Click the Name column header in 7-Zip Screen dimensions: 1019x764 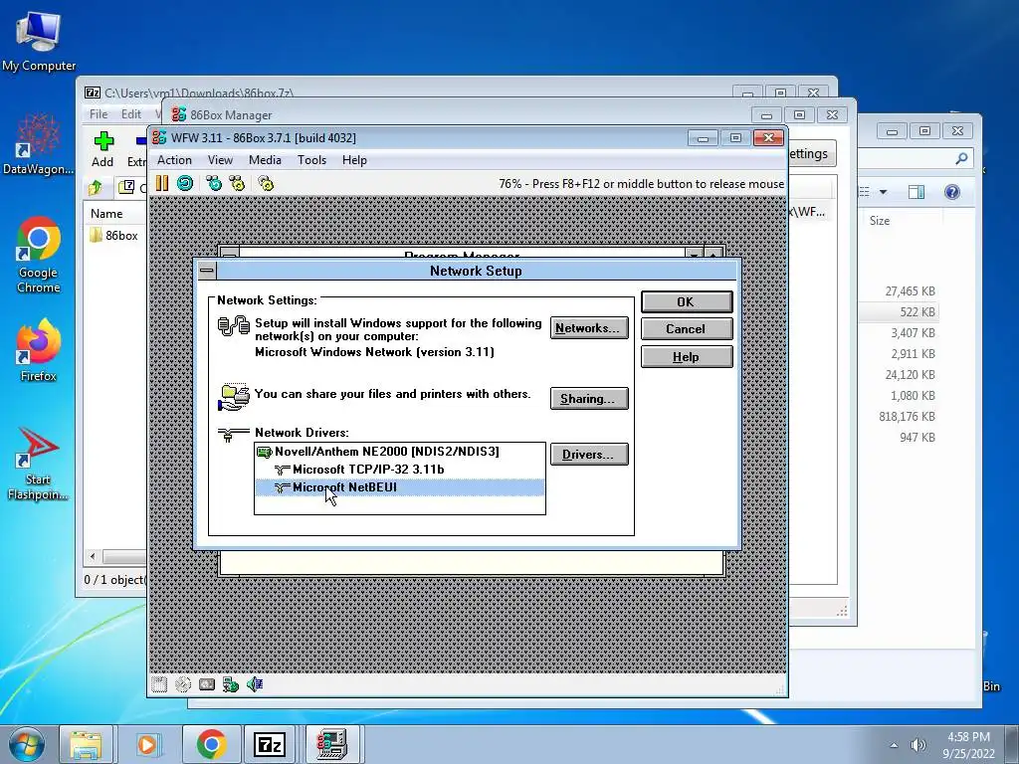[106, 214]
